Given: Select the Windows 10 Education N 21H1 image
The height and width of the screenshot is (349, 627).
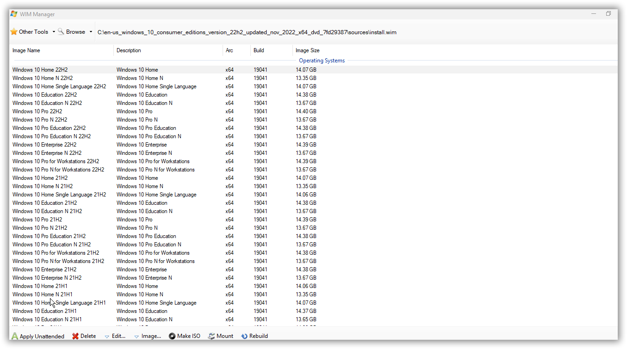Looking at the screenshot, I should (47, 319).
